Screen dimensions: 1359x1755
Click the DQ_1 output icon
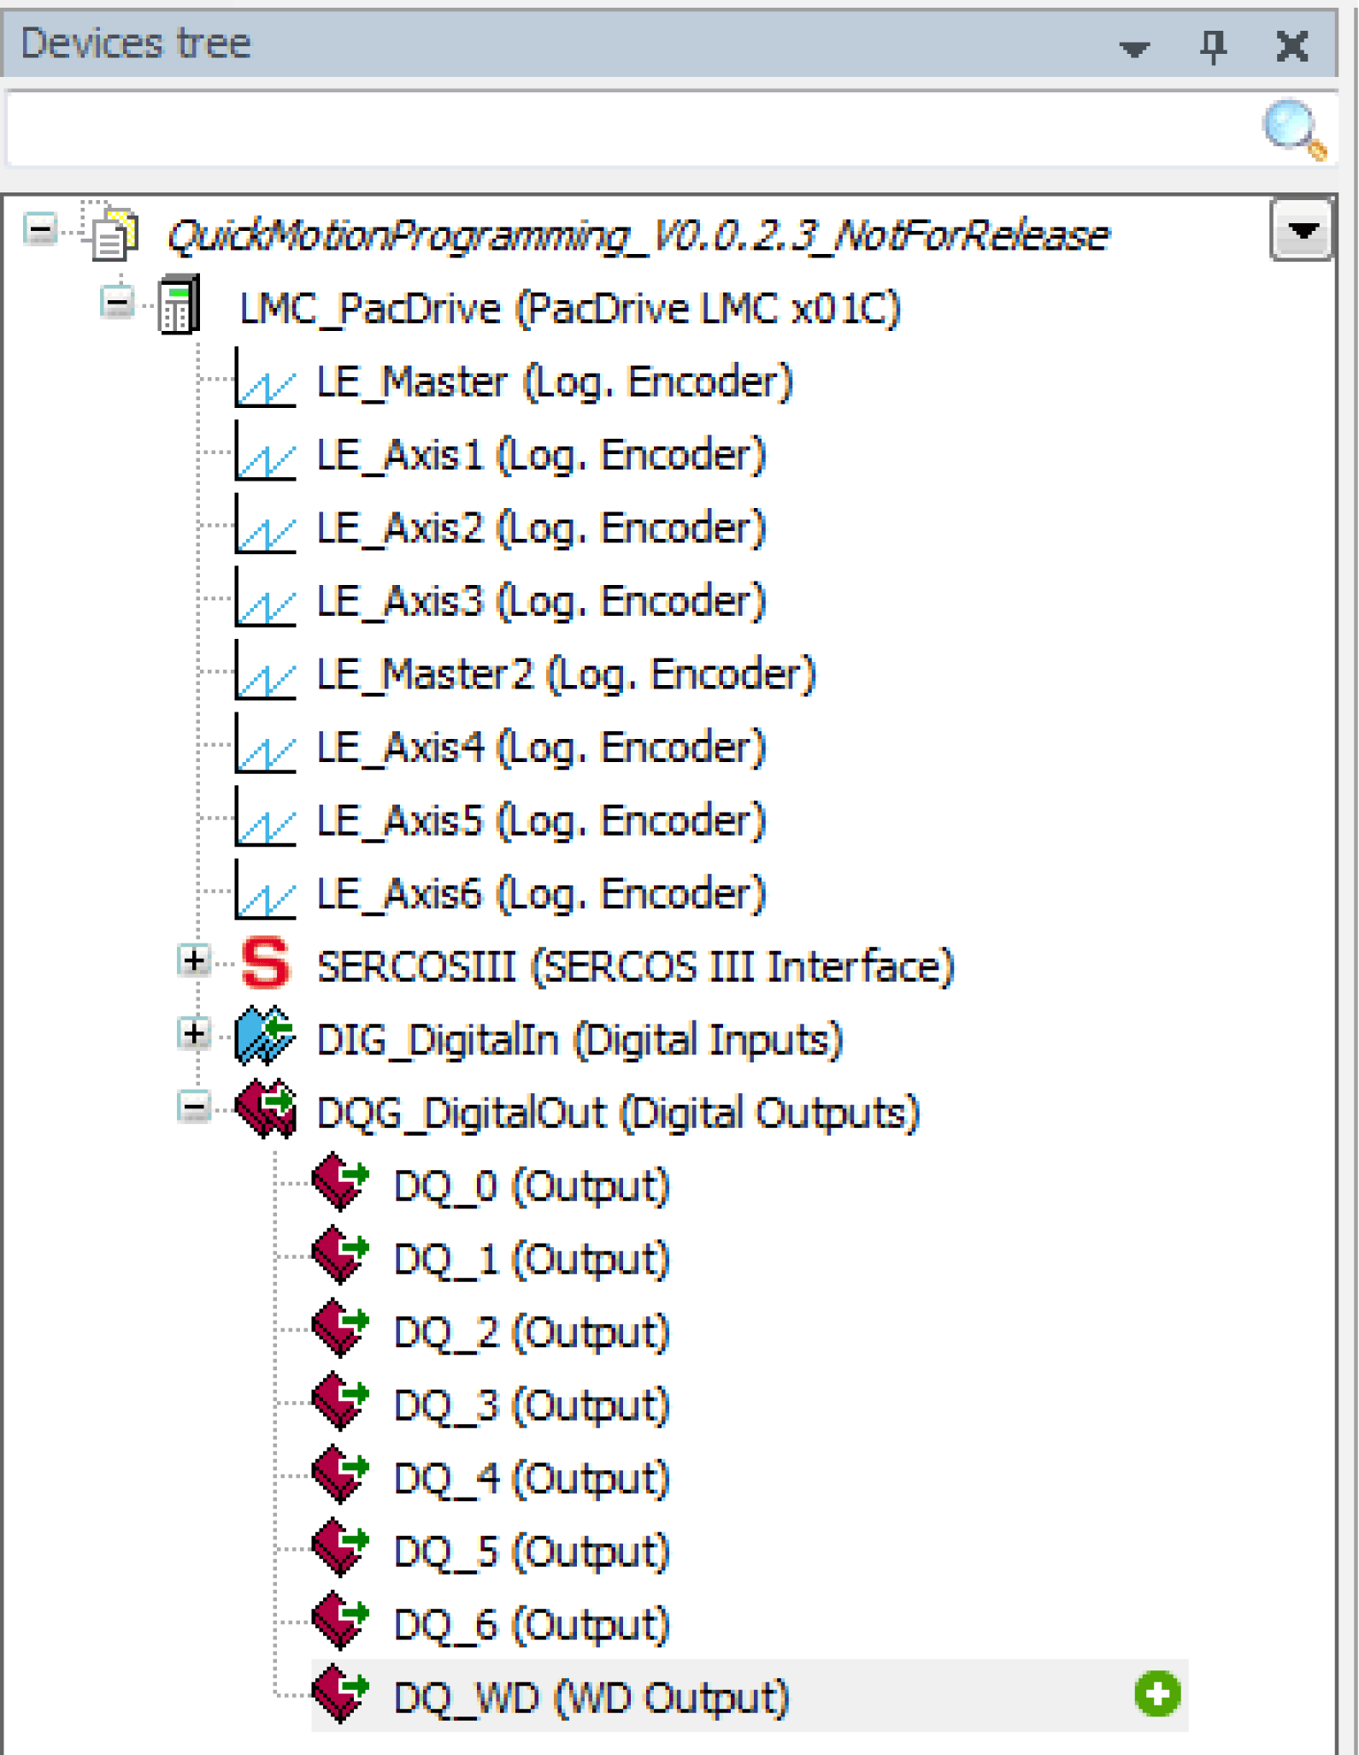coord(340,1256)
